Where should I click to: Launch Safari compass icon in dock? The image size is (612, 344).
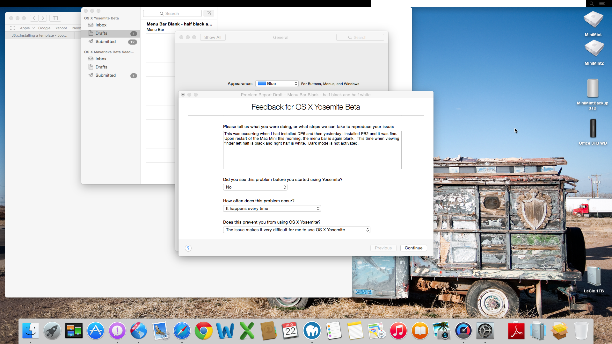tap(182, 331)
